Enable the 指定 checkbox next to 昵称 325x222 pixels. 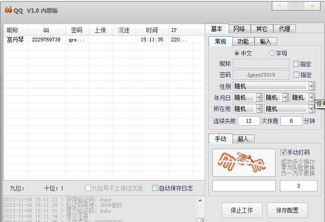[296, 63]
